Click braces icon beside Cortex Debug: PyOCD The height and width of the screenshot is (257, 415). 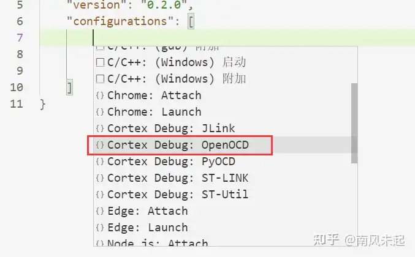(x=100, y=162)
